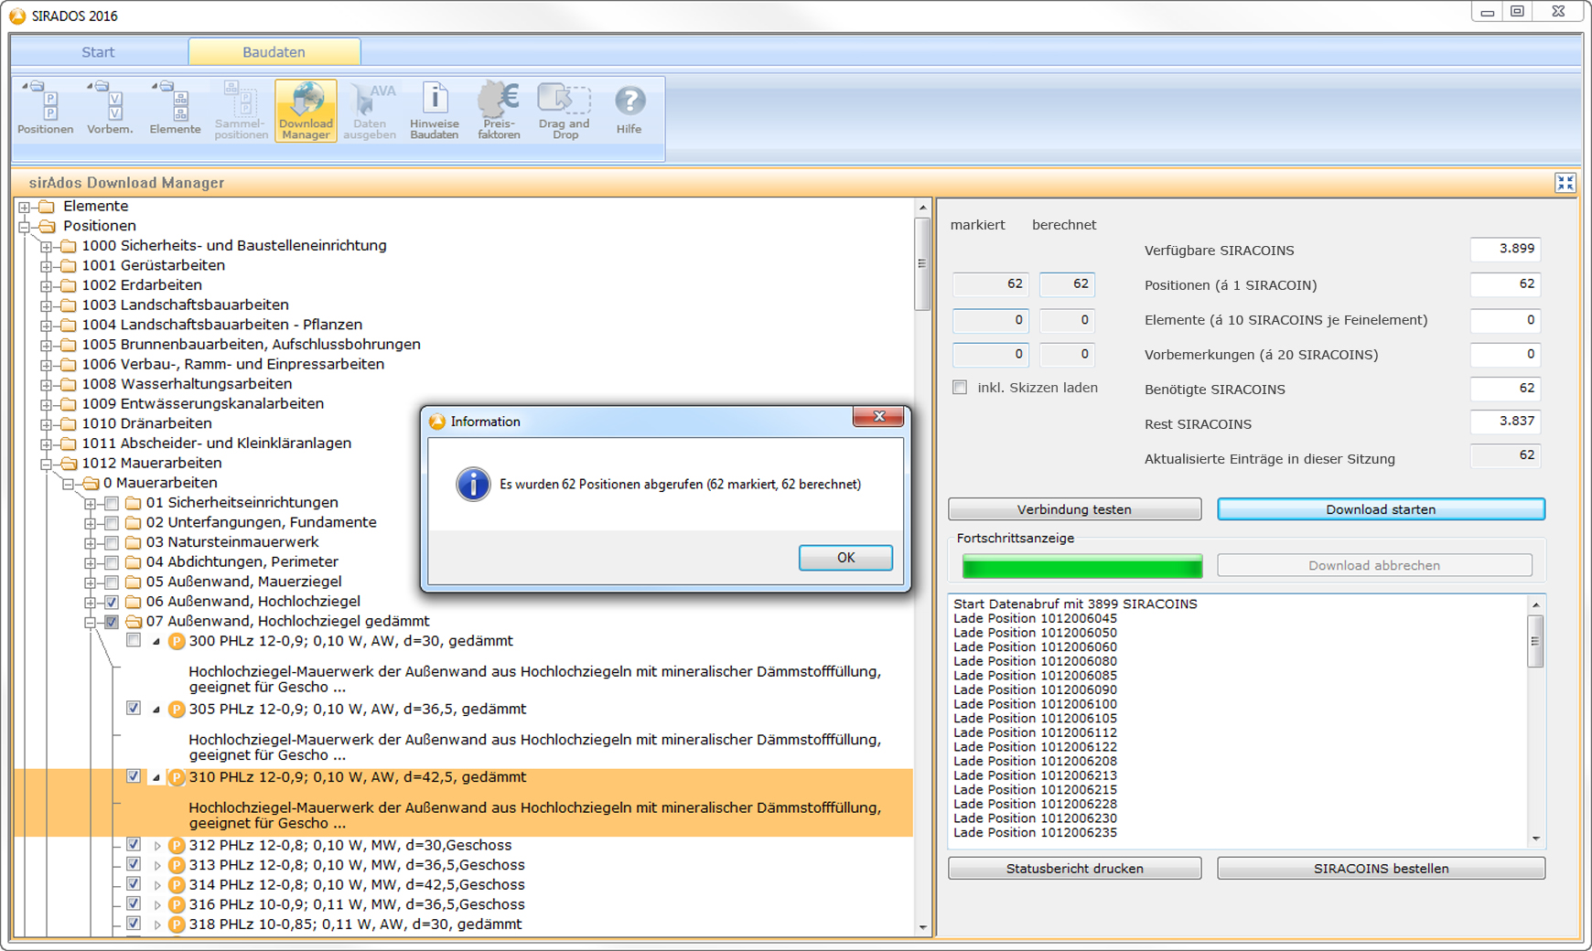Click the Vorbem. toolbar icon
Image resolution: width=1592 pixels, height=951 pixels.
tap(110, 110)
